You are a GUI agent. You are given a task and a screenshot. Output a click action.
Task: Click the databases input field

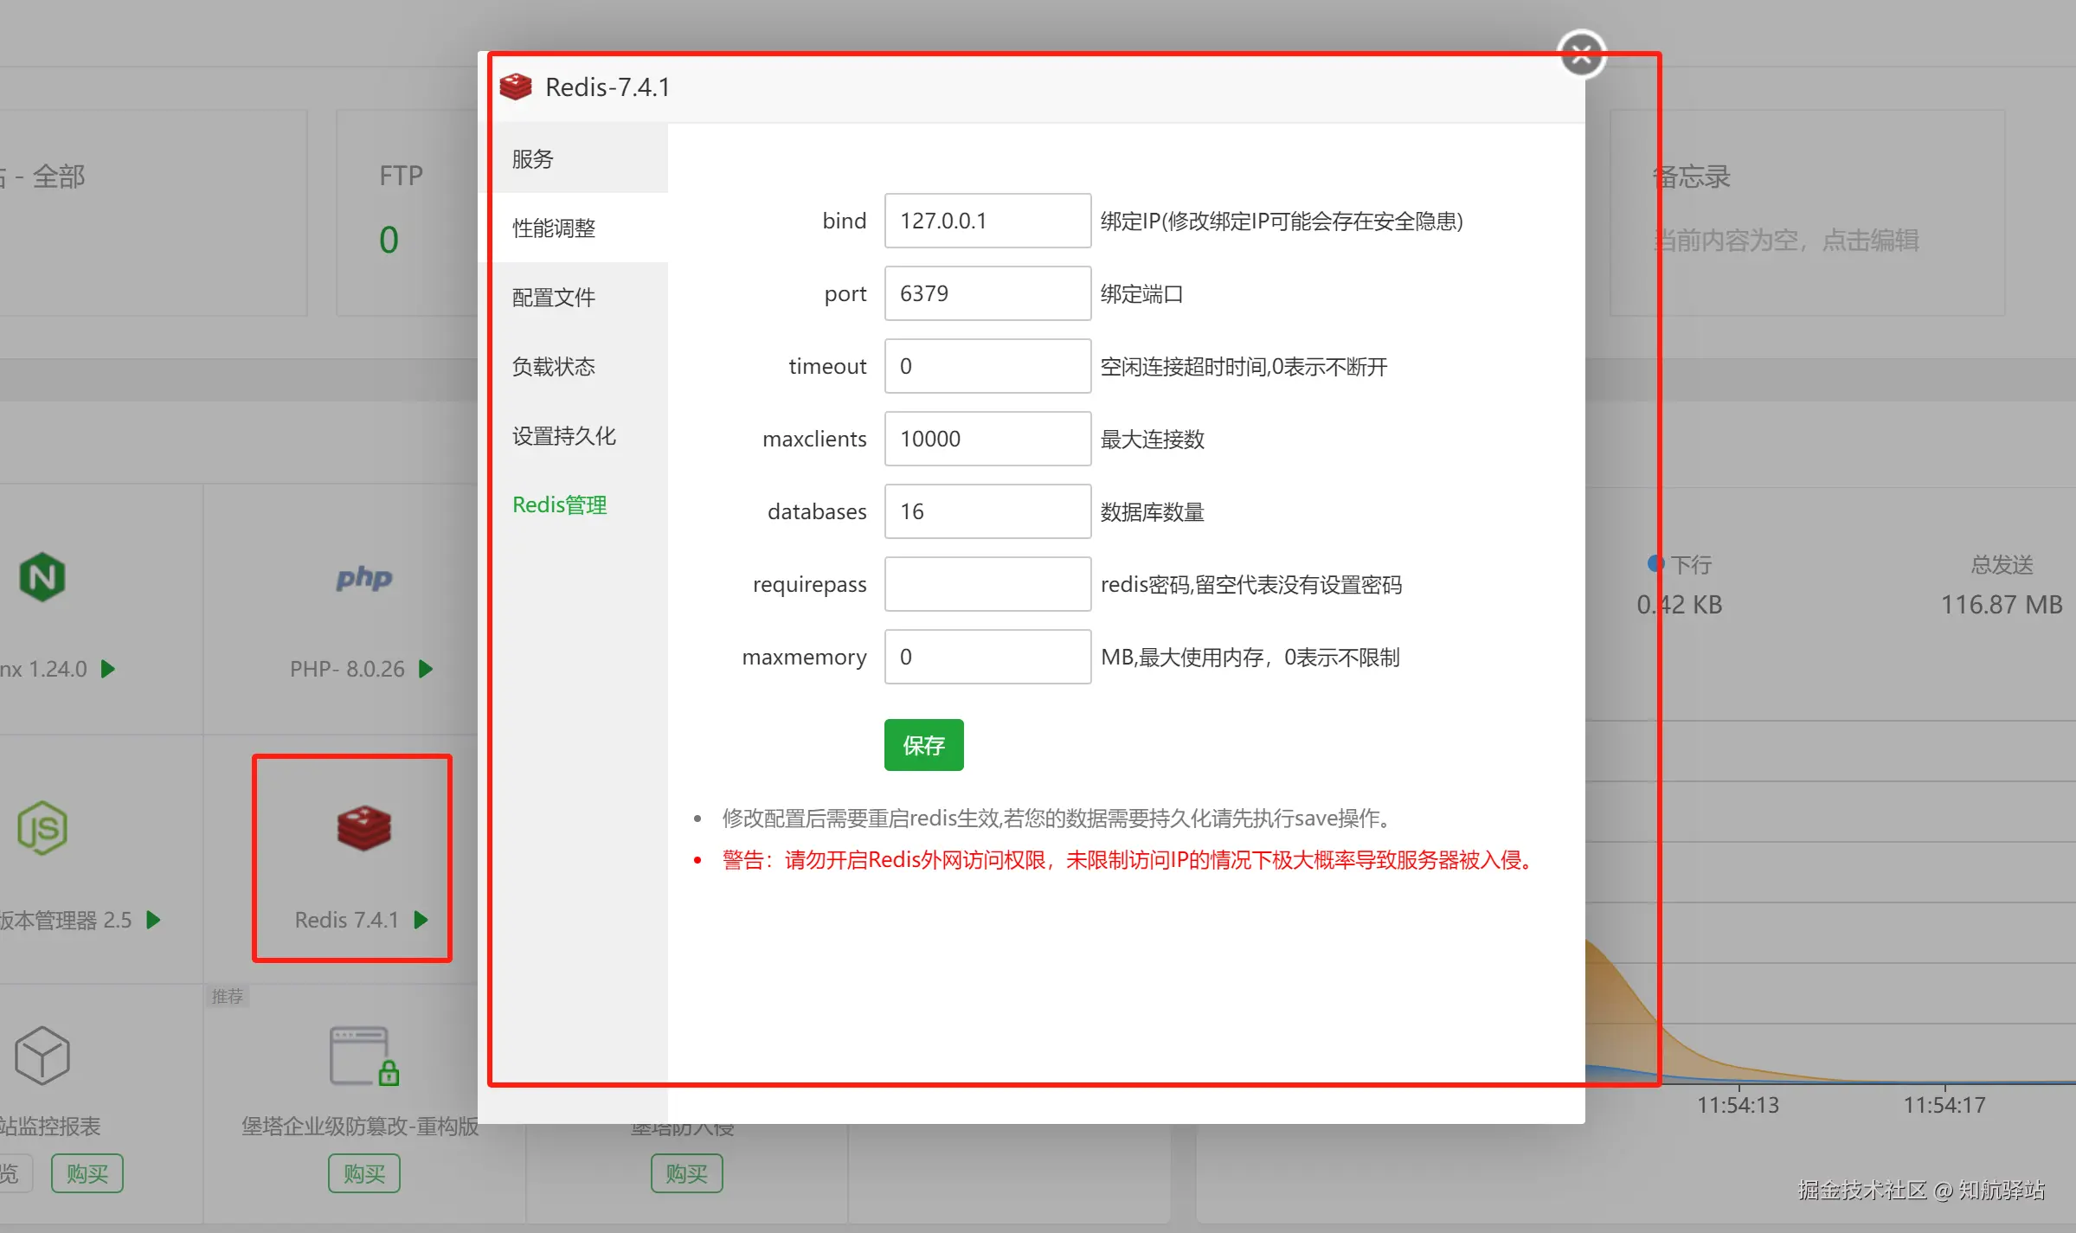[x=987, y=511]
